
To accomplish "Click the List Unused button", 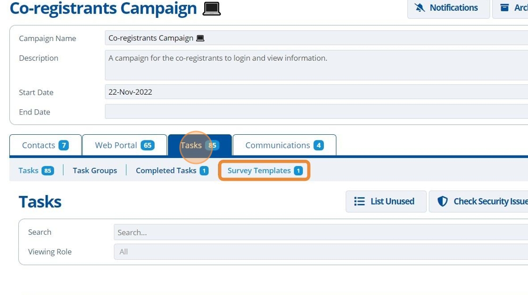I will [386, 201].
